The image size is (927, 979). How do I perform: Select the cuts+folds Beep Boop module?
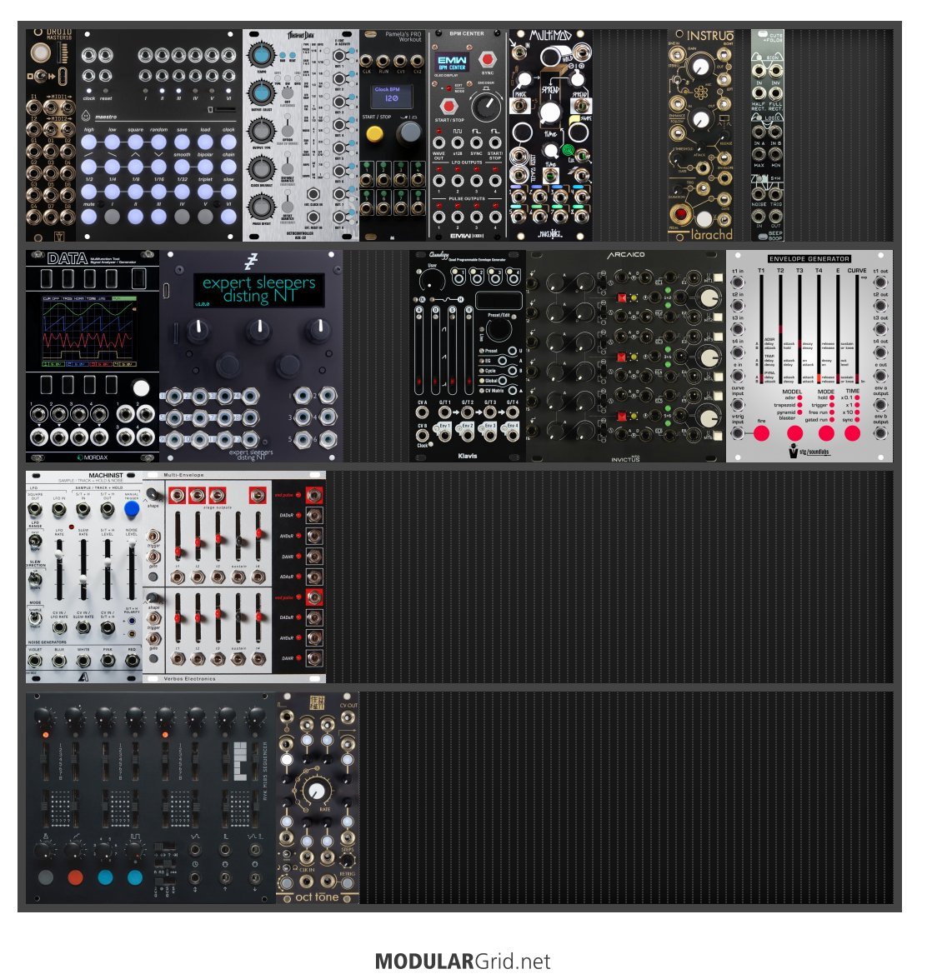[767, 135]
